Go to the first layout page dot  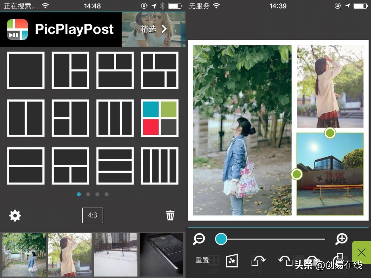tap(79, 194)
